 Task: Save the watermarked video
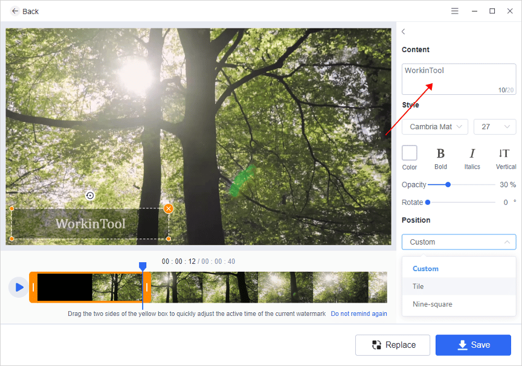click(x=473, y=345)
